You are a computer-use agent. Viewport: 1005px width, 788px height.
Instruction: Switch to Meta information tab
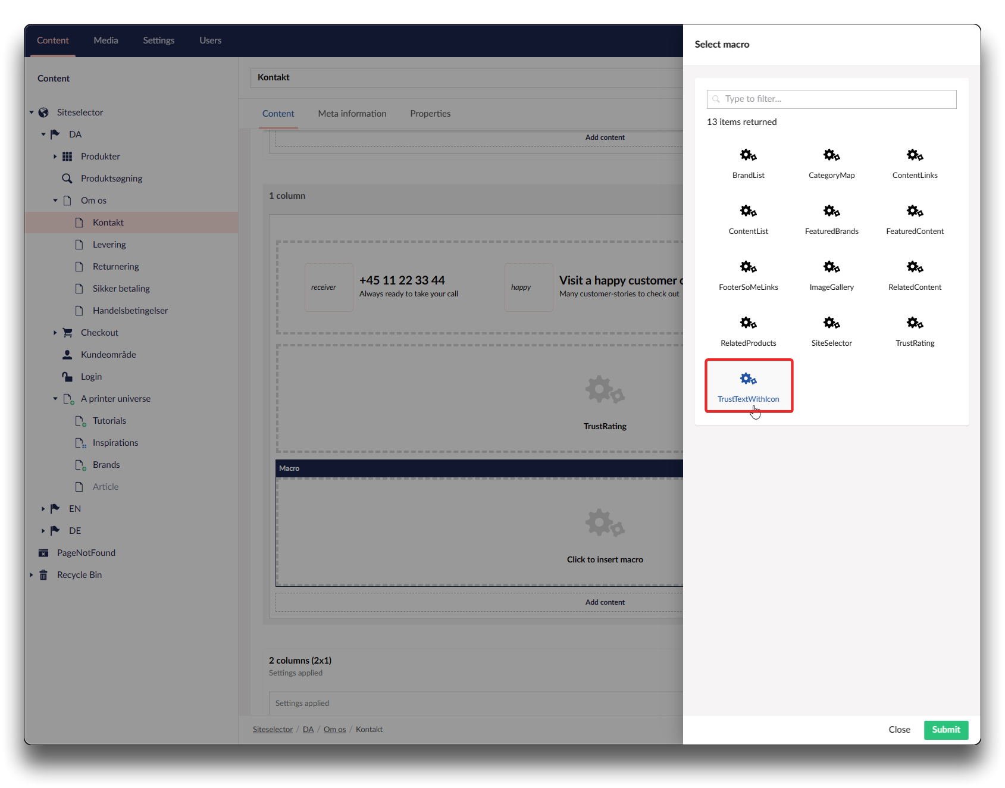point(352,114)
